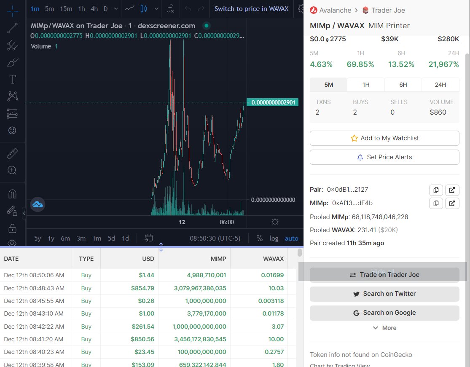The image size is (470, 367).
Task: Copy the MIMp token address
Action: coord(436,204)
